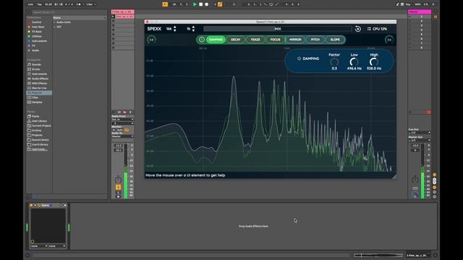Open the Audio To Master dropdown
Screen dimensions: 463x260
pos(122,136)
